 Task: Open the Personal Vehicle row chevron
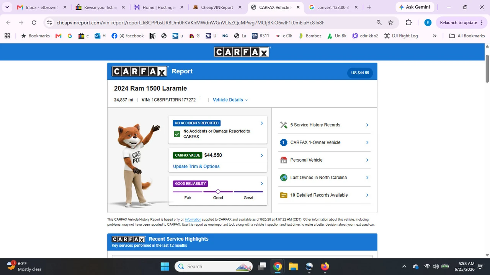click(367, 160)
